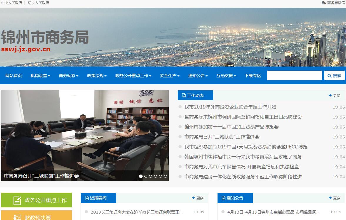Expand the 商务动态 dropdown menu
The width and height of the screenshot is (346, 220).
68,76
